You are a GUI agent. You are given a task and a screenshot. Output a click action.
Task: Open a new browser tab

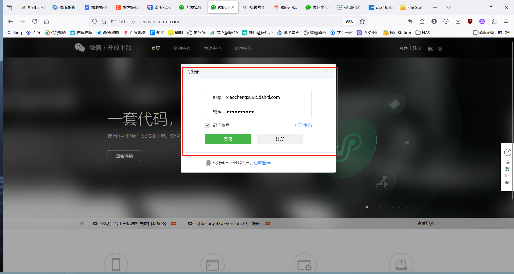435,7
